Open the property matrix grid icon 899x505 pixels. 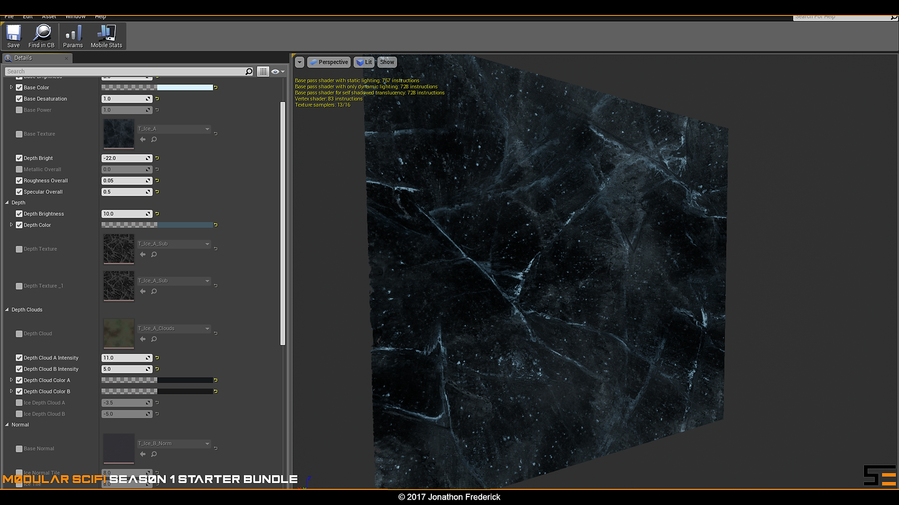263,71
